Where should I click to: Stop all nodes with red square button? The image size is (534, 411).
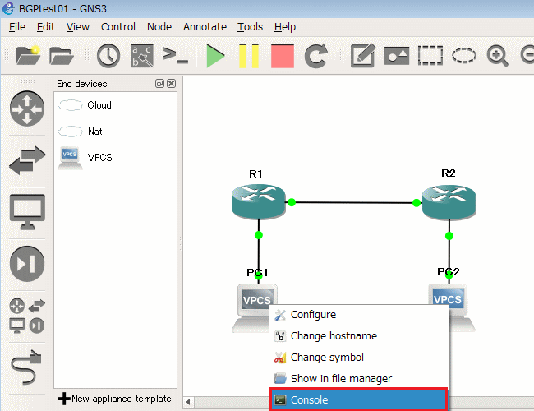[283, 56]
